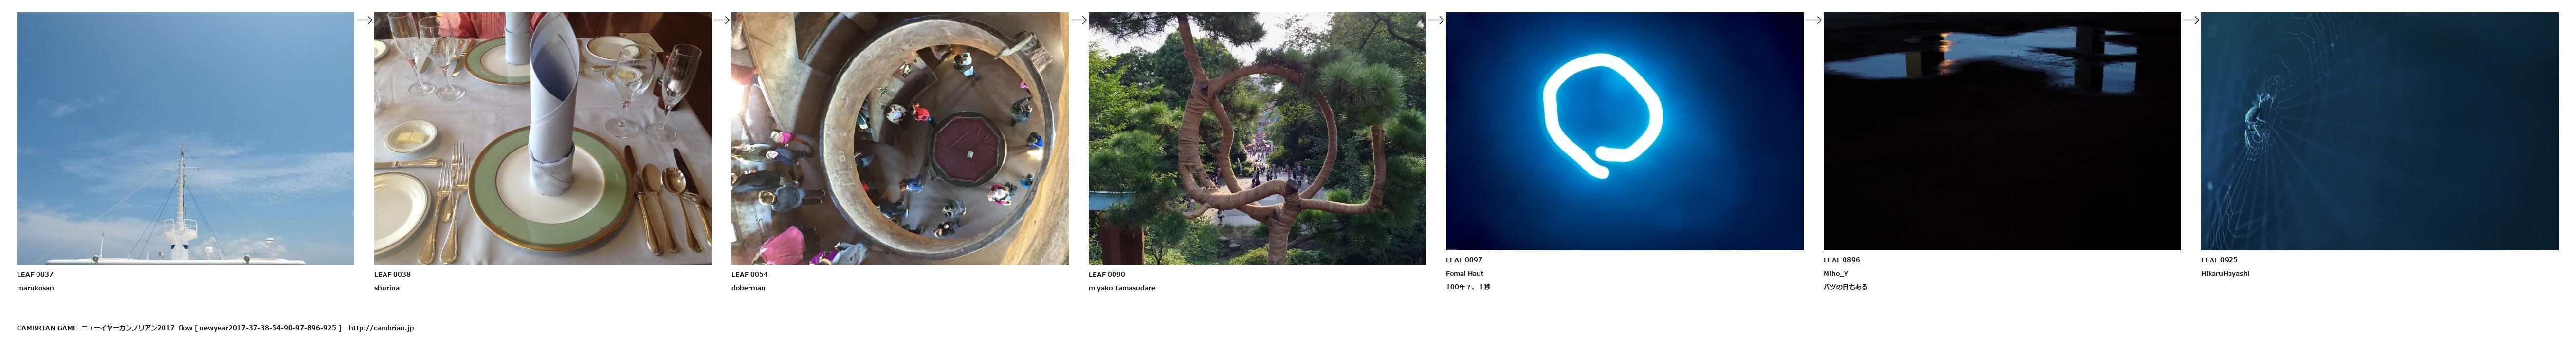Open the ship mast sky photo

[x=185, y=138]
